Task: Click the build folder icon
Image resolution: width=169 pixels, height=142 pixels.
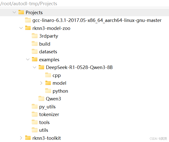Action: (35, 44)
